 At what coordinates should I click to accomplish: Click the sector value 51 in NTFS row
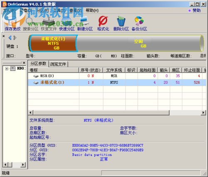pos(178,82)
